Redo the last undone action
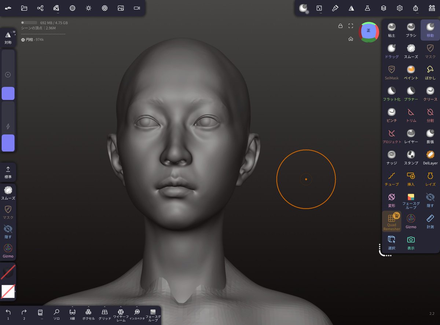The width and height of the screenshot is (440, 325). [24, 314]
